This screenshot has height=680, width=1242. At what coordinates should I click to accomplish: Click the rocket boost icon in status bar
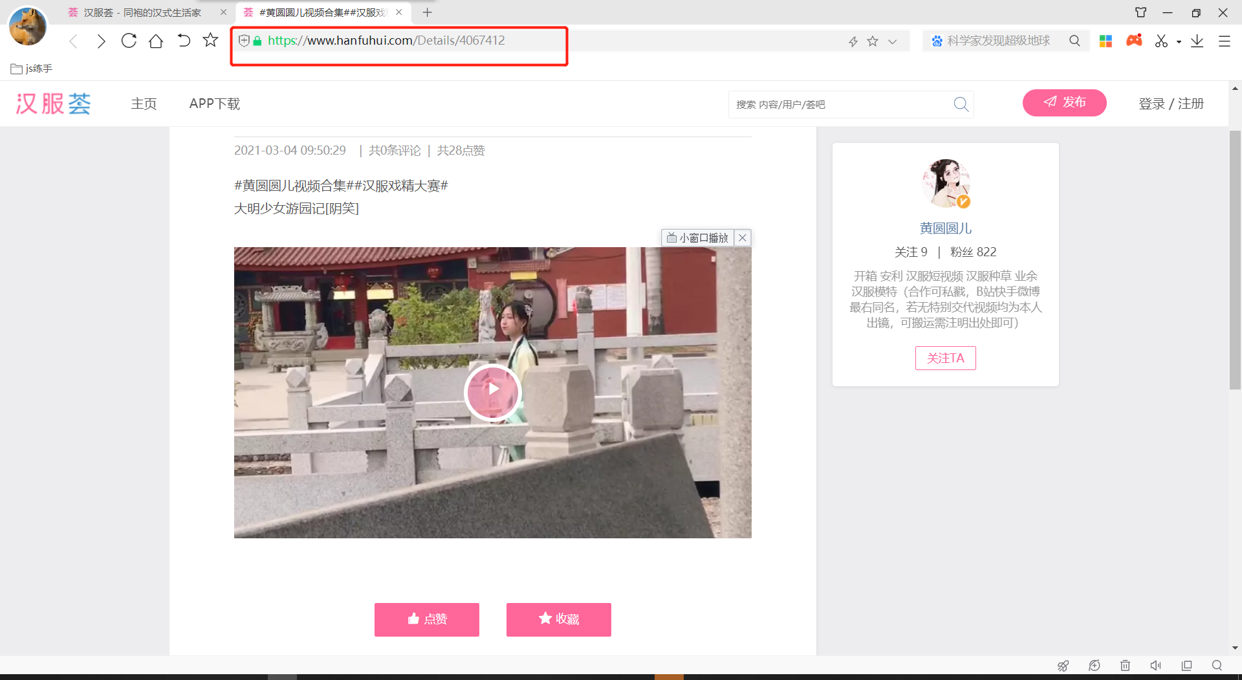point(1063,666)
